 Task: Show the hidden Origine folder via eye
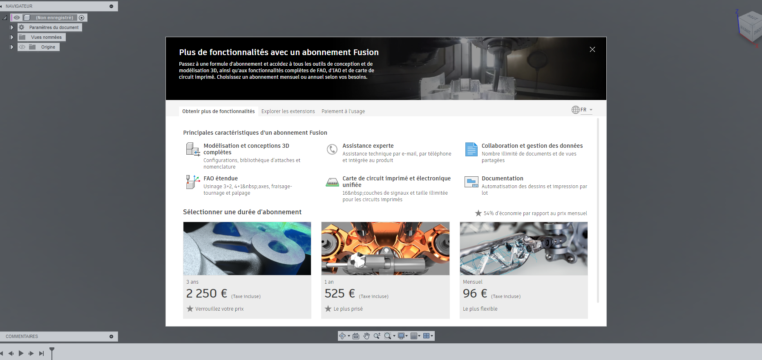(22, 47)
